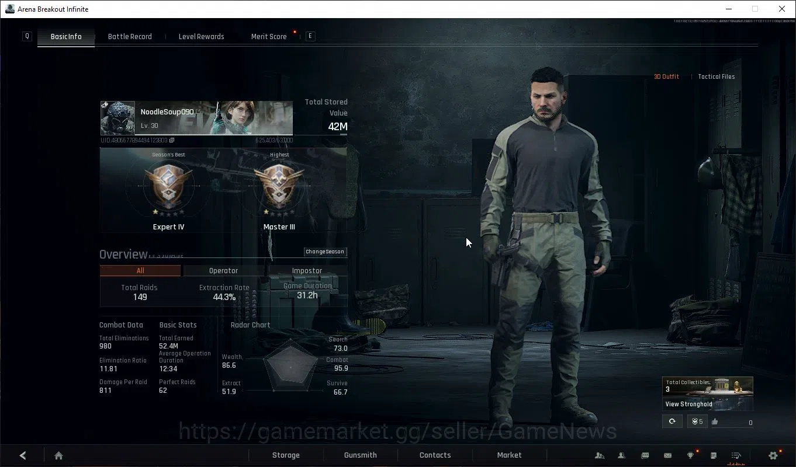The image size is (796, 467).
Task: Click the Lv. 30 level text
Action: pyautogui.click(x=150, y=126)
